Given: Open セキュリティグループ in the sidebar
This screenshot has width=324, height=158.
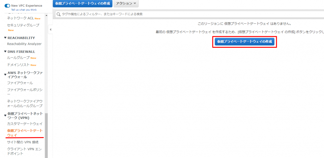Looking at the screenshot, I should [x=23, y=25].
